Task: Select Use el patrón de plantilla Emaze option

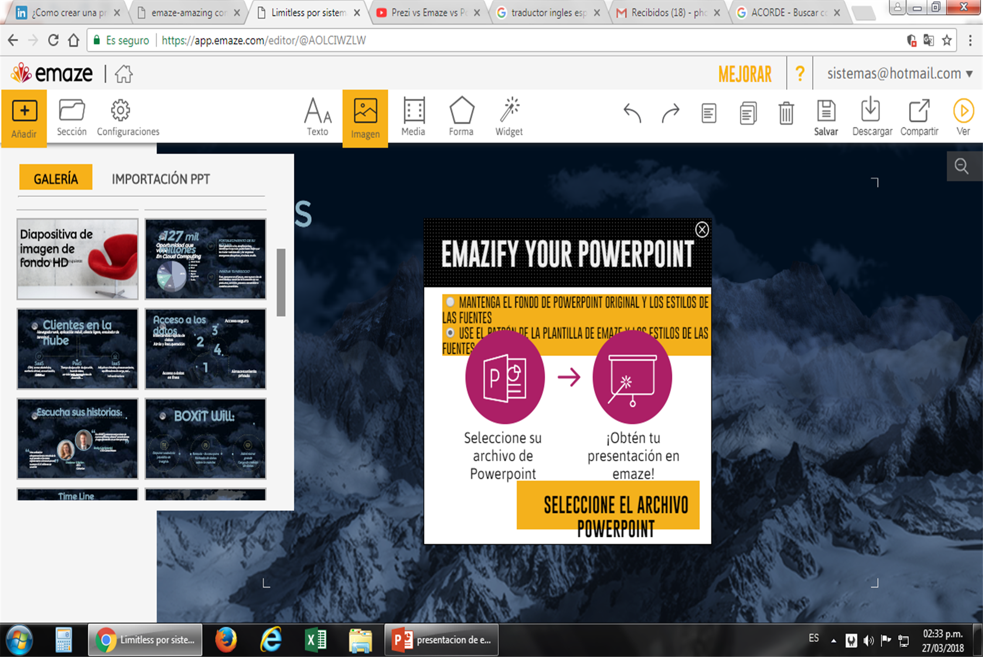Action: pyautogui.click(x=450, y=333)
